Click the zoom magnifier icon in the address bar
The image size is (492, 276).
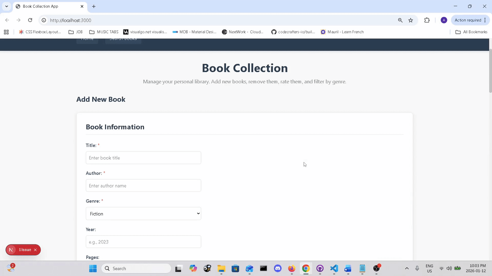point(400,20)
